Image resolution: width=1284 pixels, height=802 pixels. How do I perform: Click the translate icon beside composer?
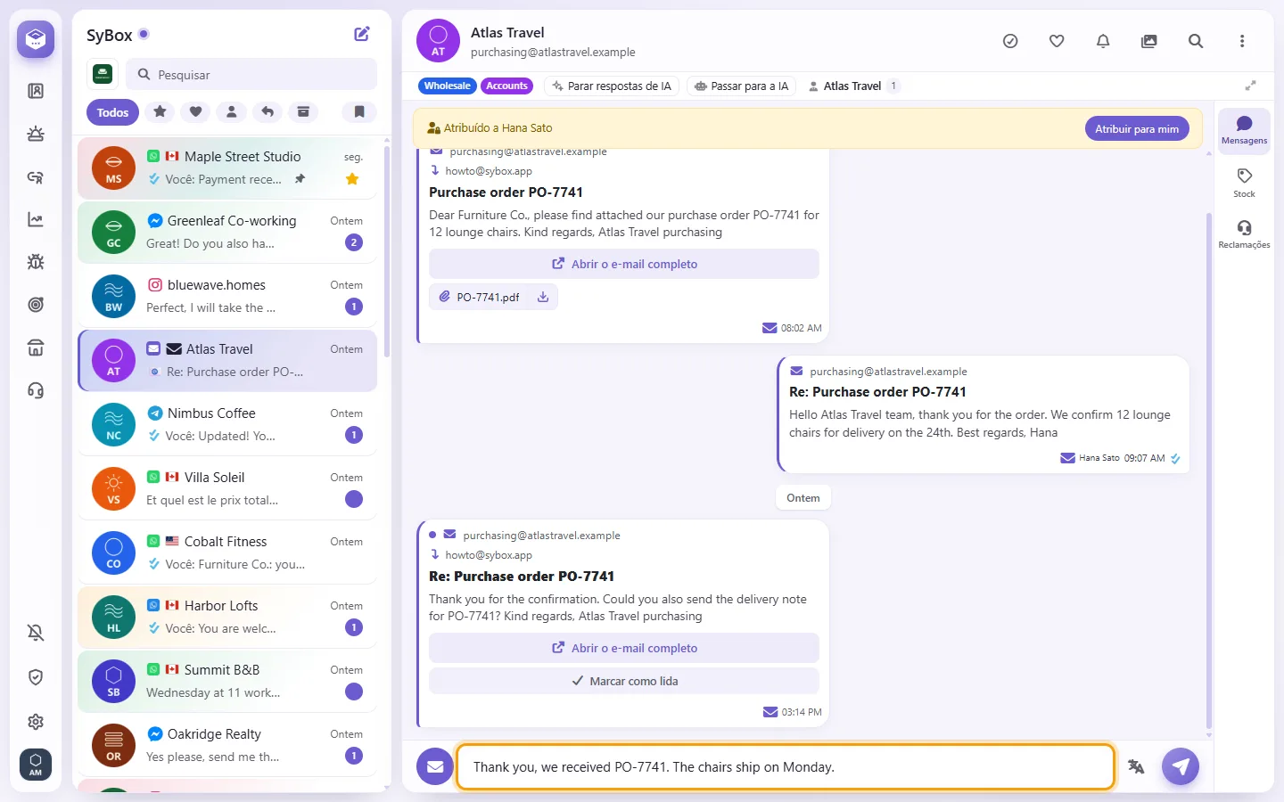point(1136,766)
